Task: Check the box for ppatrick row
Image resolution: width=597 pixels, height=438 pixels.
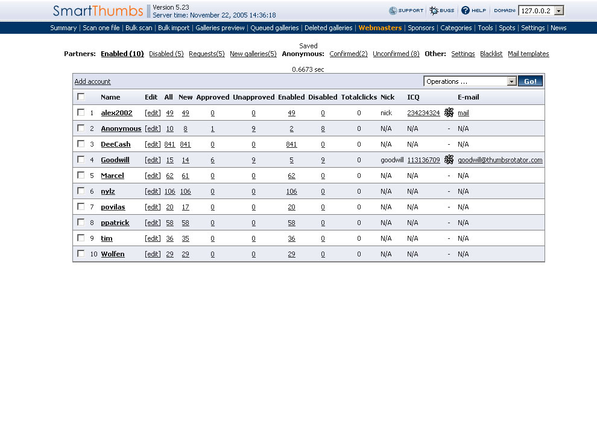Action: pyautogui.click(x=81, y=222)
